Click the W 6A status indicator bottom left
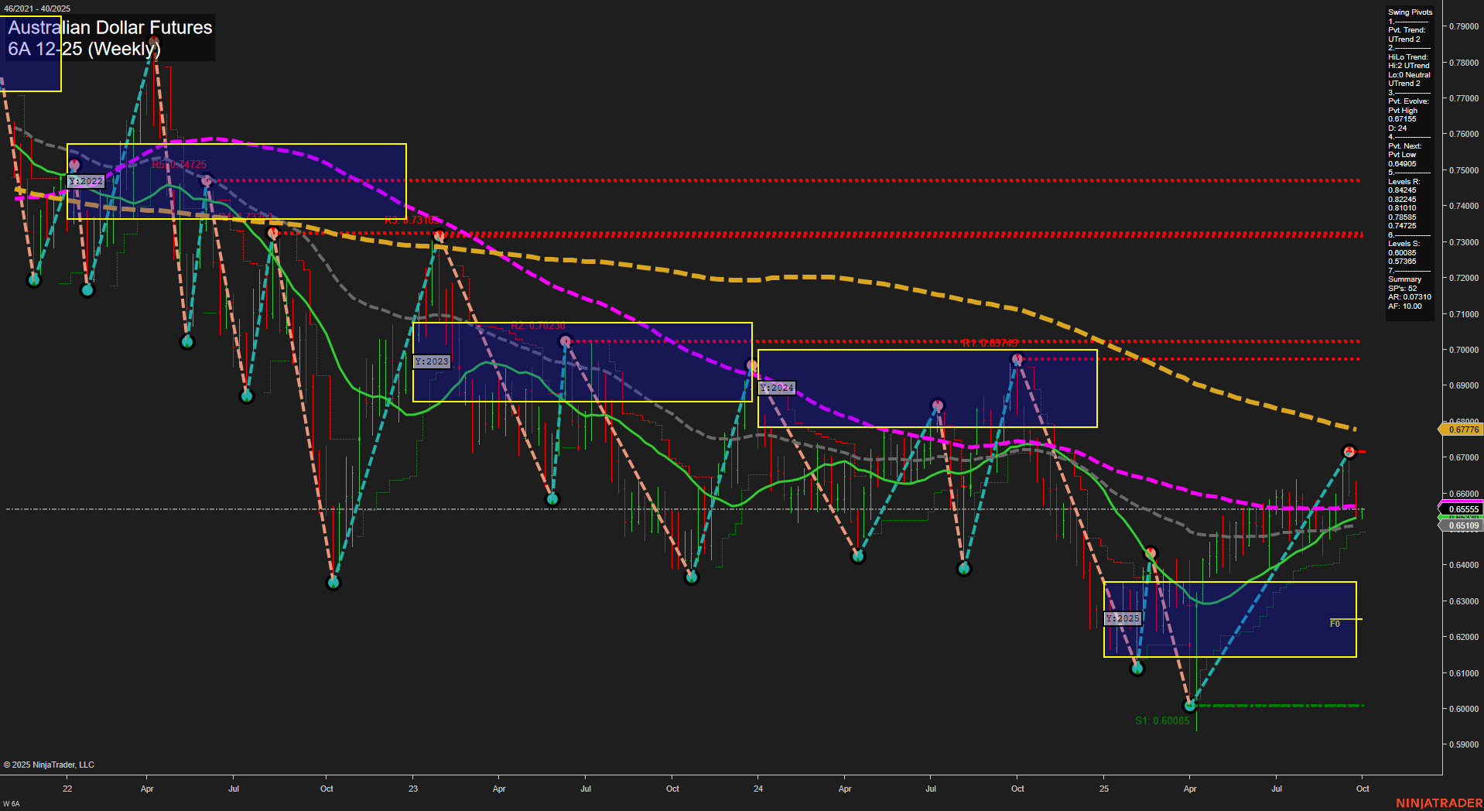 click(x=11, y=802)
